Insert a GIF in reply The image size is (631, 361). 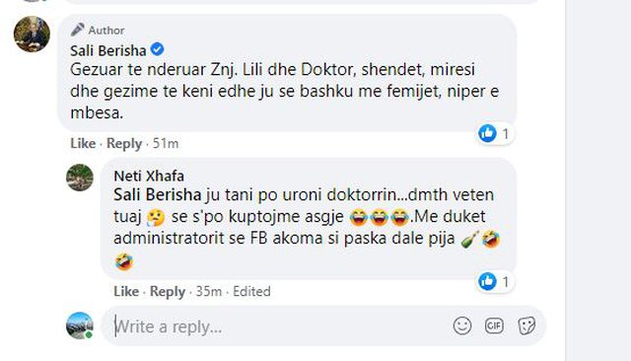coord(494,325)
